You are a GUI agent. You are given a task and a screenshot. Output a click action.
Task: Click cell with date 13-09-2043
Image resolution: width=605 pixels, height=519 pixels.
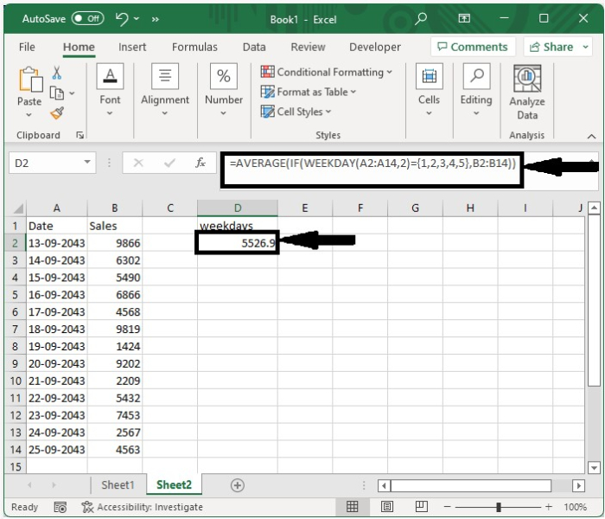[x=57, y=243]
